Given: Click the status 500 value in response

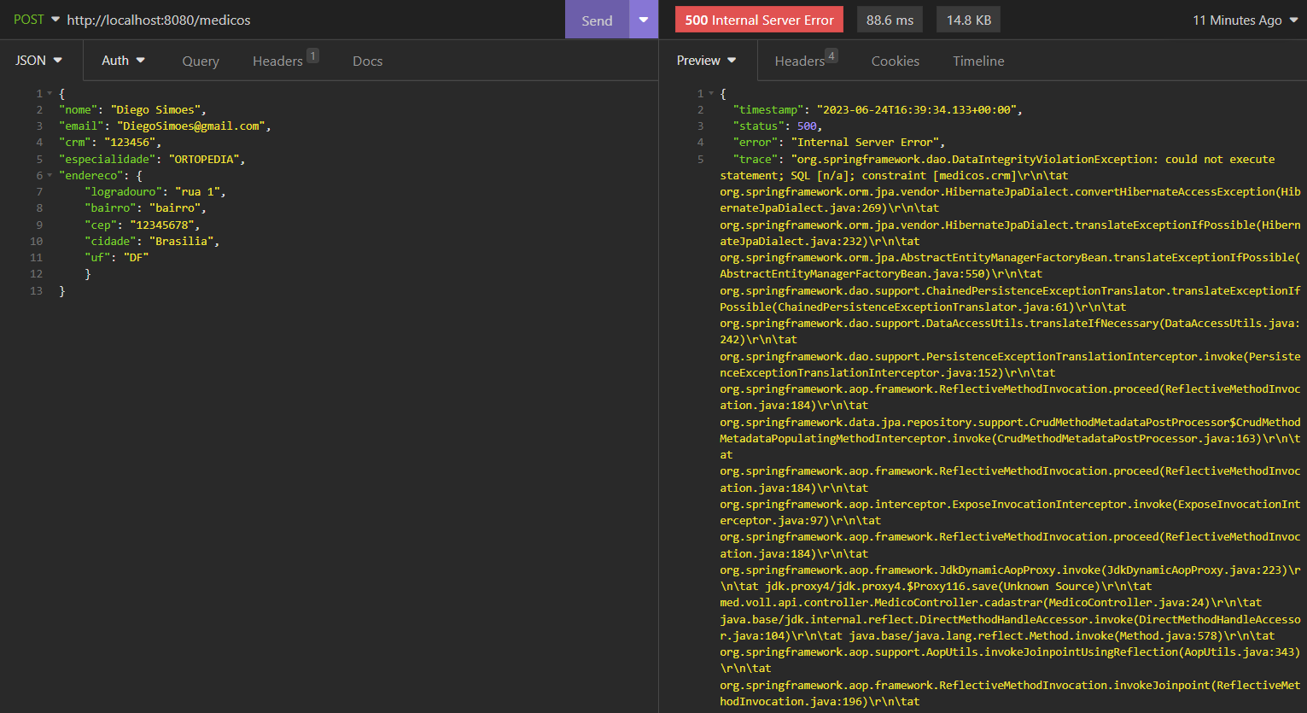Looking at the screenshot, I should 807,126.
